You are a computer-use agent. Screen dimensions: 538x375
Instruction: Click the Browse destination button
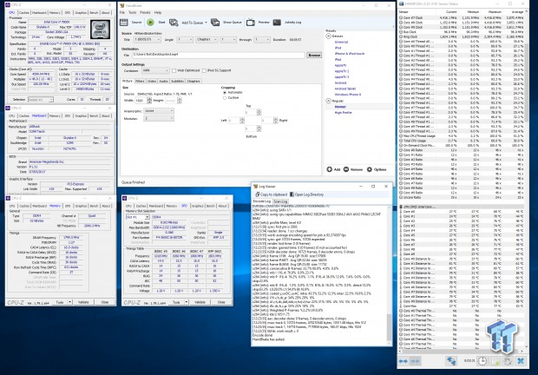pyautogui.click(x=314, y=55)
